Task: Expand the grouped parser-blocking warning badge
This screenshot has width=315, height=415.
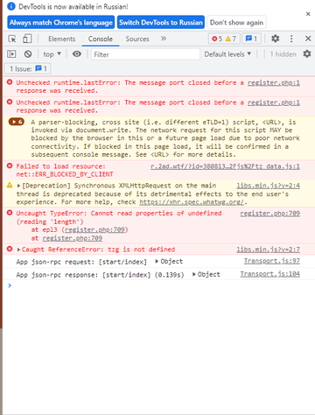Action: point(17,122)
